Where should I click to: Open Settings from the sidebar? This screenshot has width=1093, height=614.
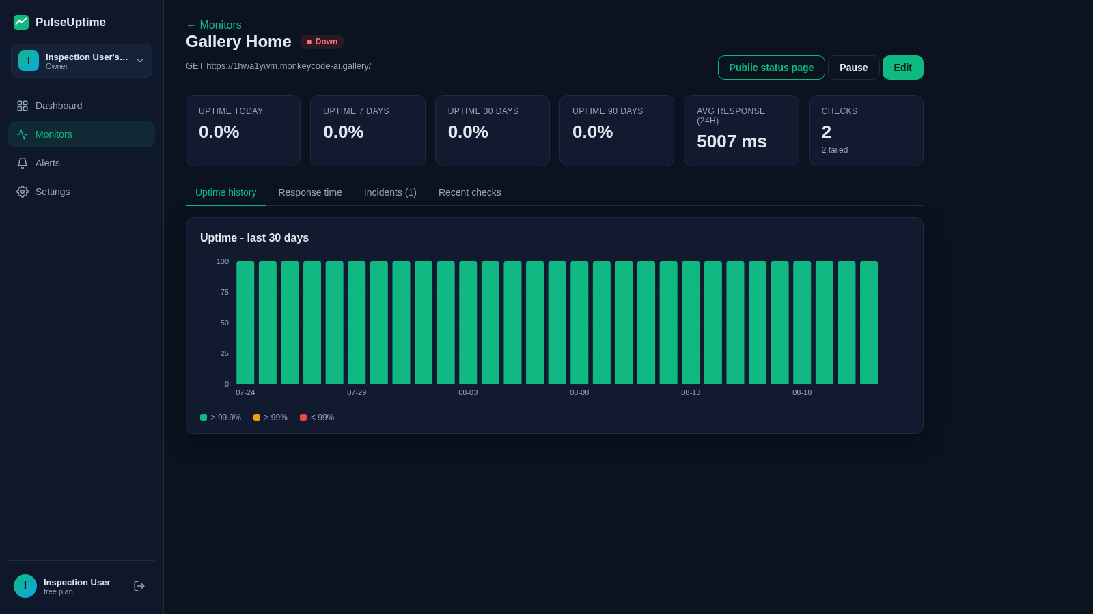tap(81, 192)
